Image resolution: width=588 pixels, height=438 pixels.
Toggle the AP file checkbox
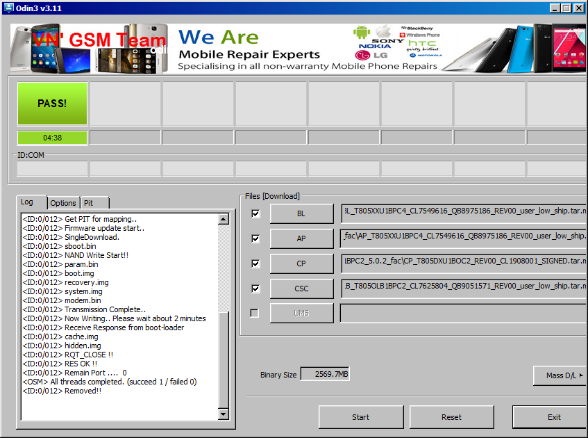[255, 239]
